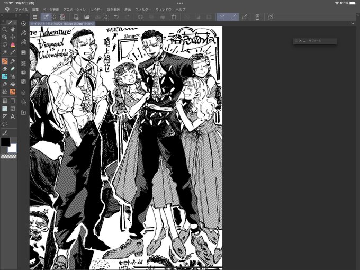Expand the arrows beside the launch button

click(x=54, y=17)
